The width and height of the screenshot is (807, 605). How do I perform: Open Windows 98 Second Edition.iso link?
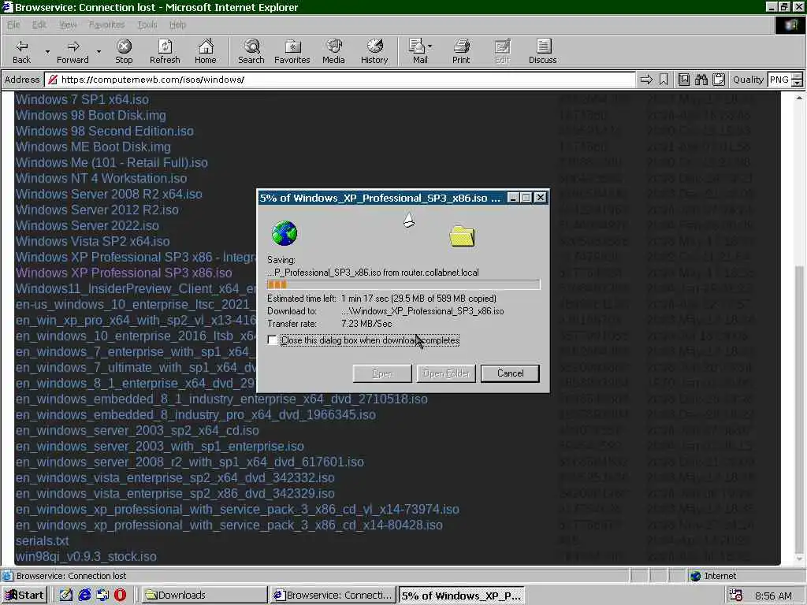pyautogui.click(x=105, y=132)
